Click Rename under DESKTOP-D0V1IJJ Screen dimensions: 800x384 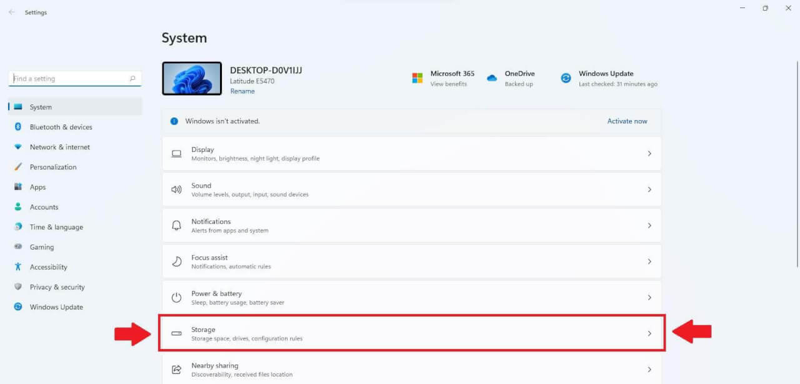[x=242, y=91]
